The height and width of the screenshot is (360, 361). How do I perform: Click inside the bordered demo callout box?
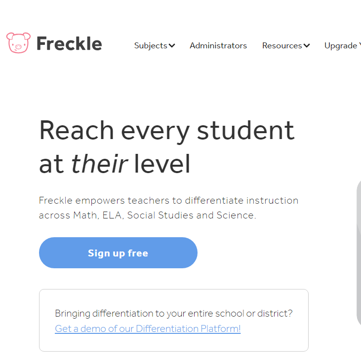click(x=174, y=320)
